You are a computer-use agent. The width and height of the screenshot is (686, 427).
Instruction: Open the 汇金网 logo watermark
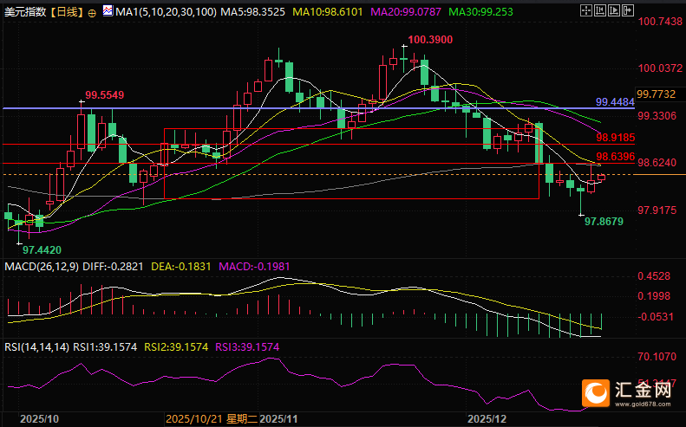pyautogui.click(x=626, y=393)
